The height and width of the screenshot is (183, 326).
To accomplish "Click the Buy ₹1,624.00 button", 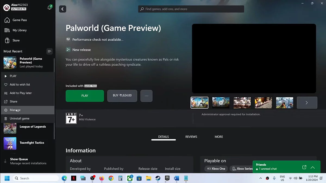I will tap(122, 96).
